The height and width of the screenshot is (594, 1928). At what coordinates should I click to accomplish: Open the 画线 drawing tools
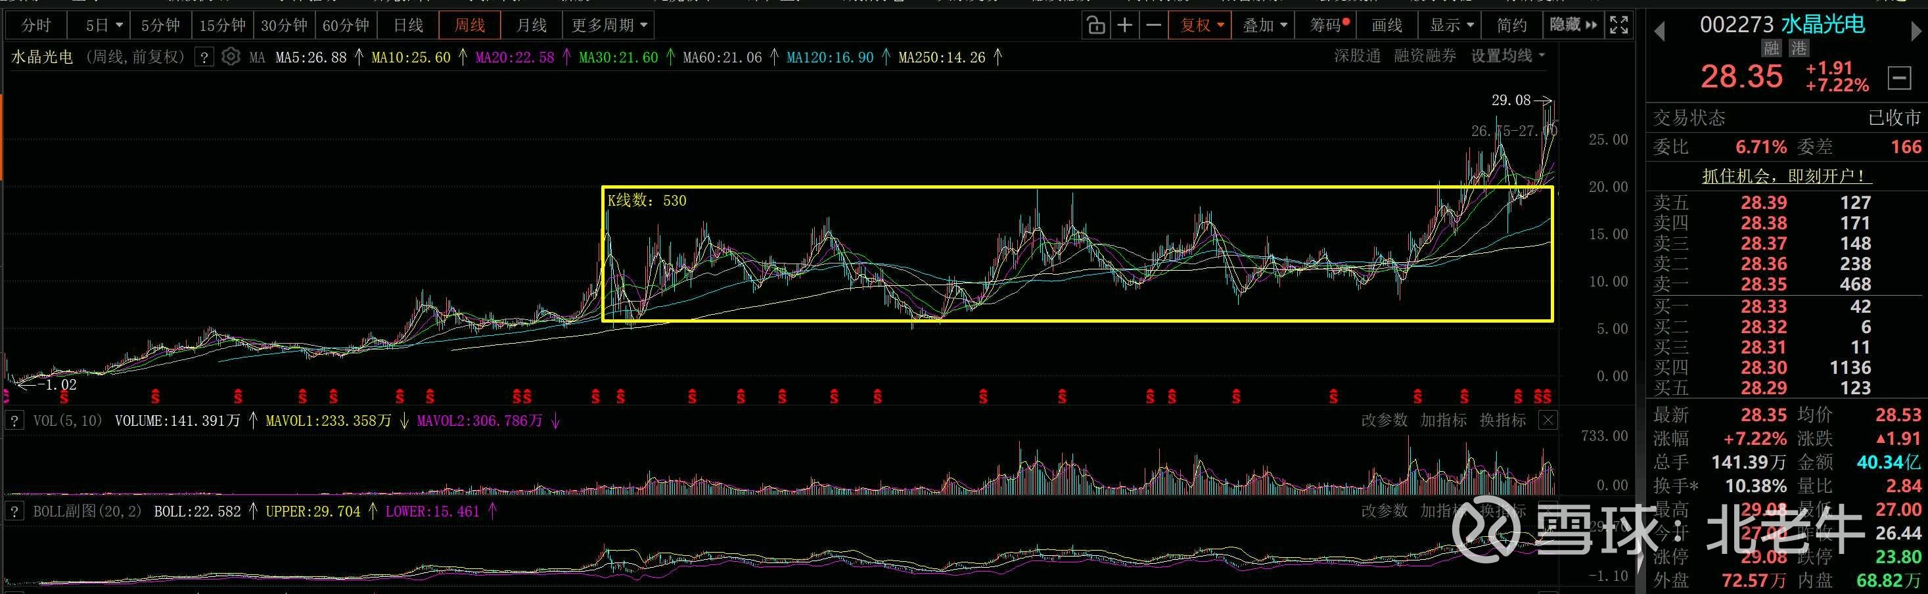point(1387,26)
